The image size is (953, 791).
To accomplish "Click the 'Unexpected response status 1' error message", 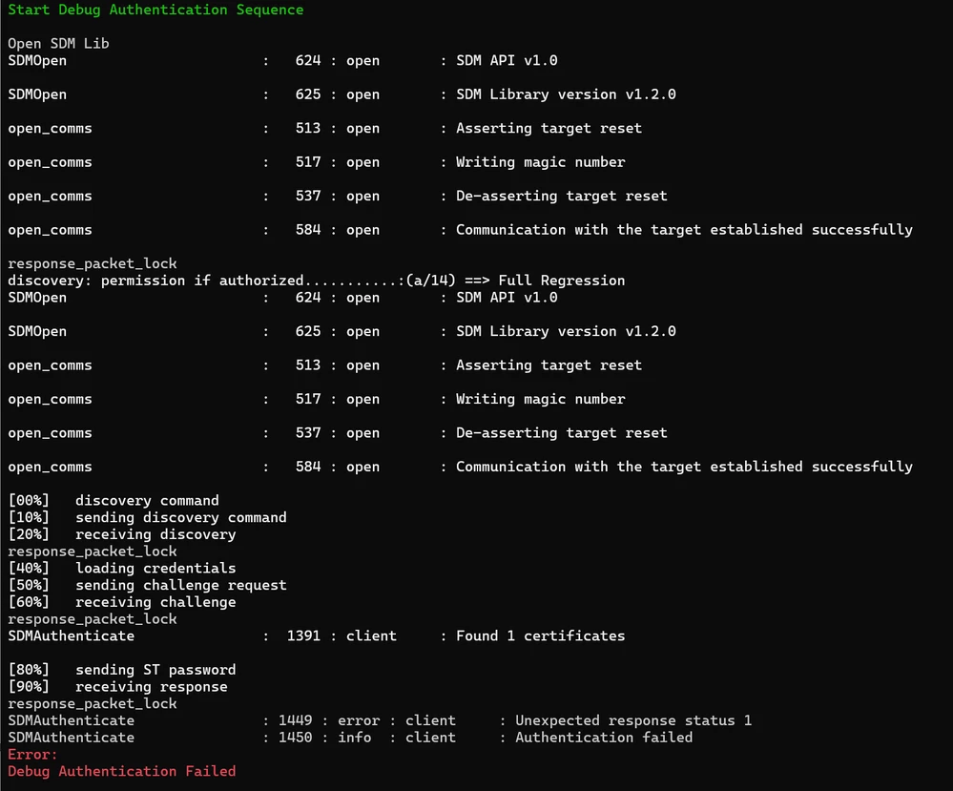I will click(x=633, y=720).
